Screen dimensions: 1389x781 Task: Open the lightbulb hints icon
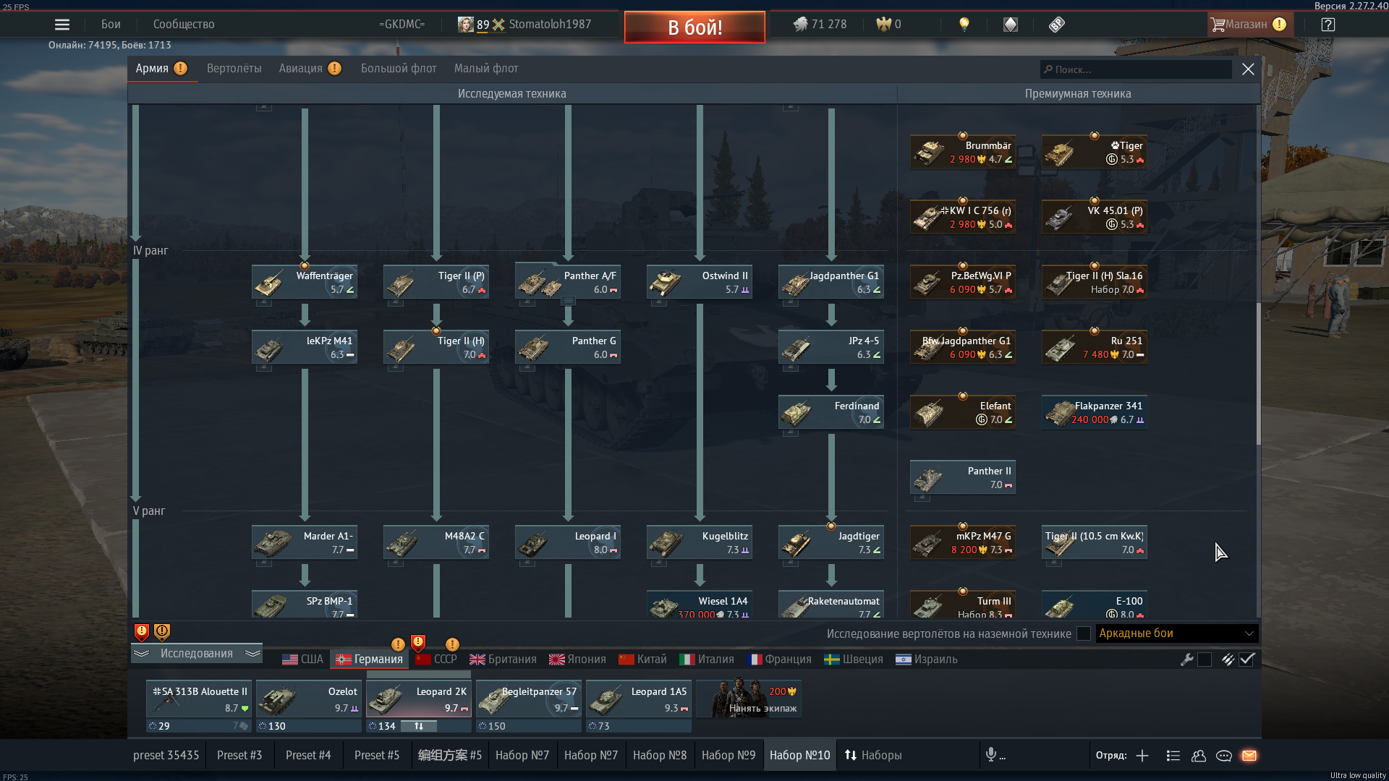tap(964, 25)
